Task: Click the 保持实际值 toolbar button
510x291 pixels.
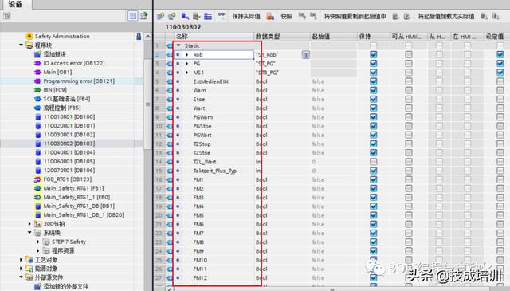Action: pos(246,16)
